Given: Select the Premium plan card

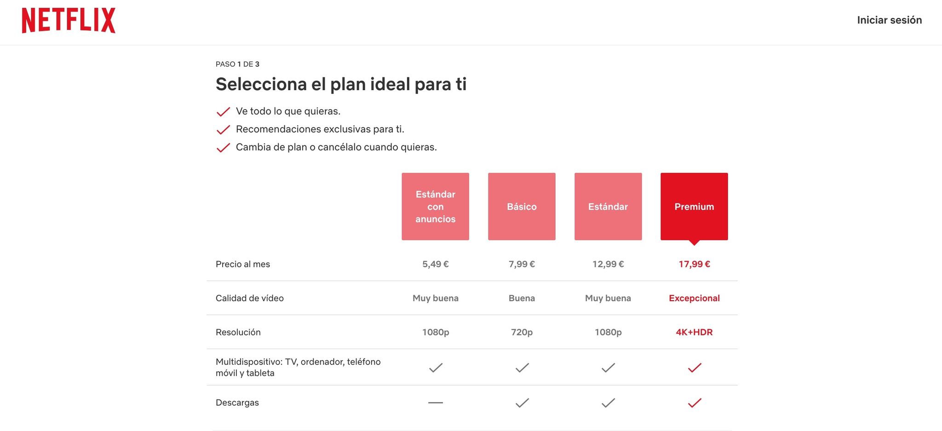Looking at the screenshot, I should [x=694, y=206].
